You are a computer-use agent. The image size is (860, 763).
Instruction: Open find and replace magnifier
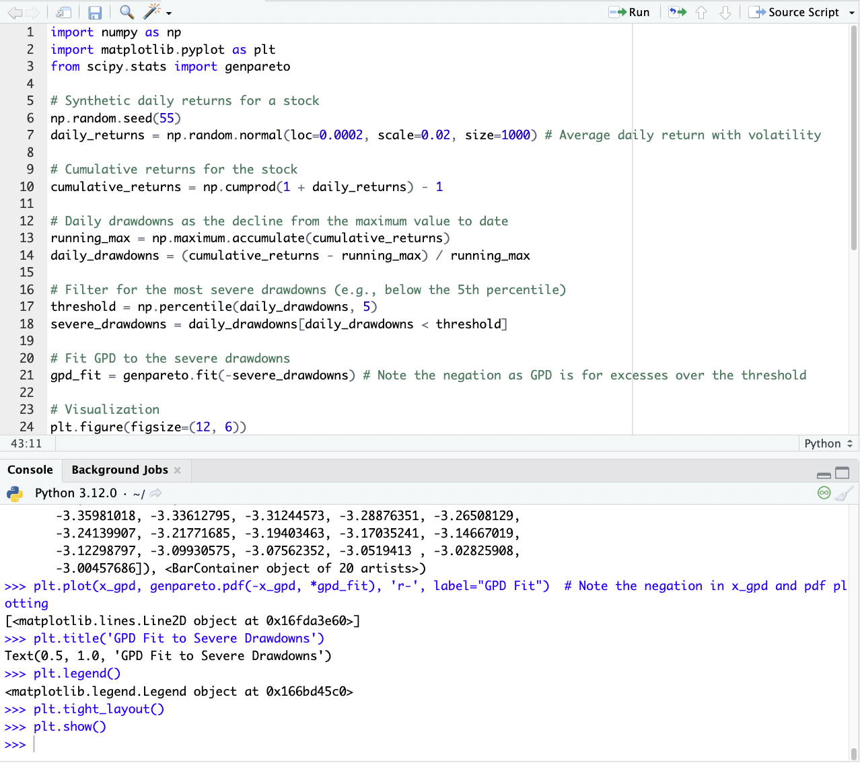126,12
